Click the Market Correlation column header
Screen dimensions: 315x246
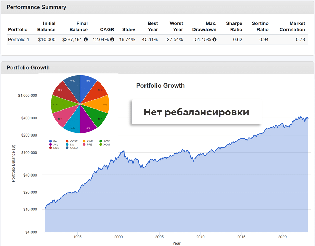292,26
